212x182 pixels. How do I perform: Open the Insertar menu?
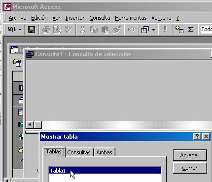(x=75, y=18)
